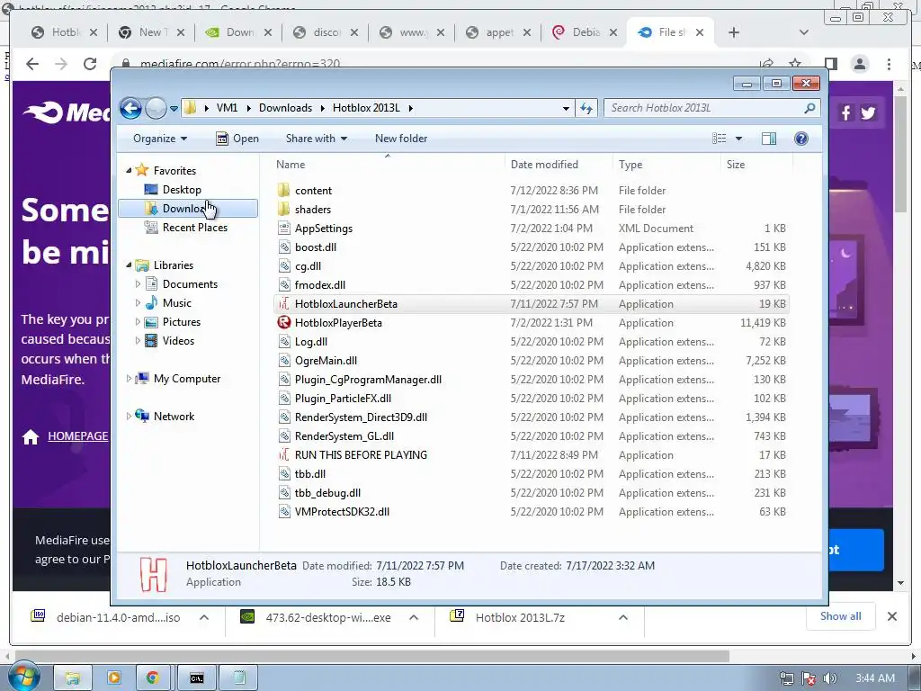The height and width of the screenshot is (691, 921).
Task: Select the Log.dll file icon
Action: [284, 341]
